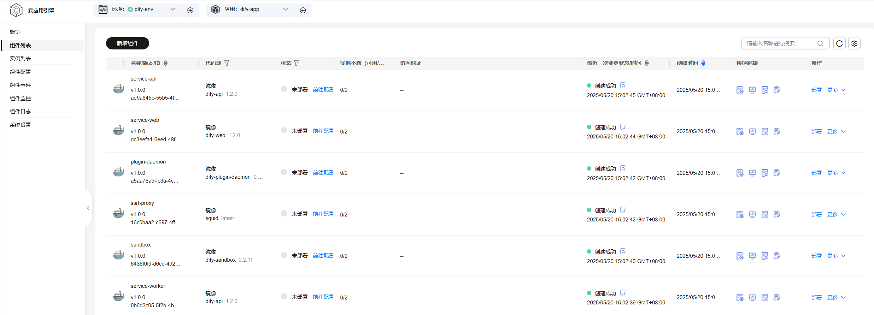Refresh the component list

(x=839, y=43)
